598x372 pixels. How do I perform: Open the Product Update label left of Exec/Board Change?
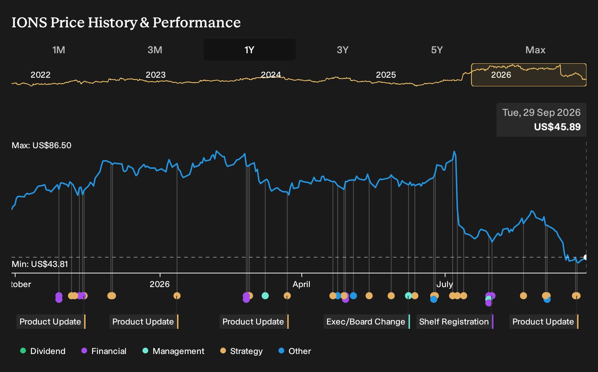[x=254, y=322]
